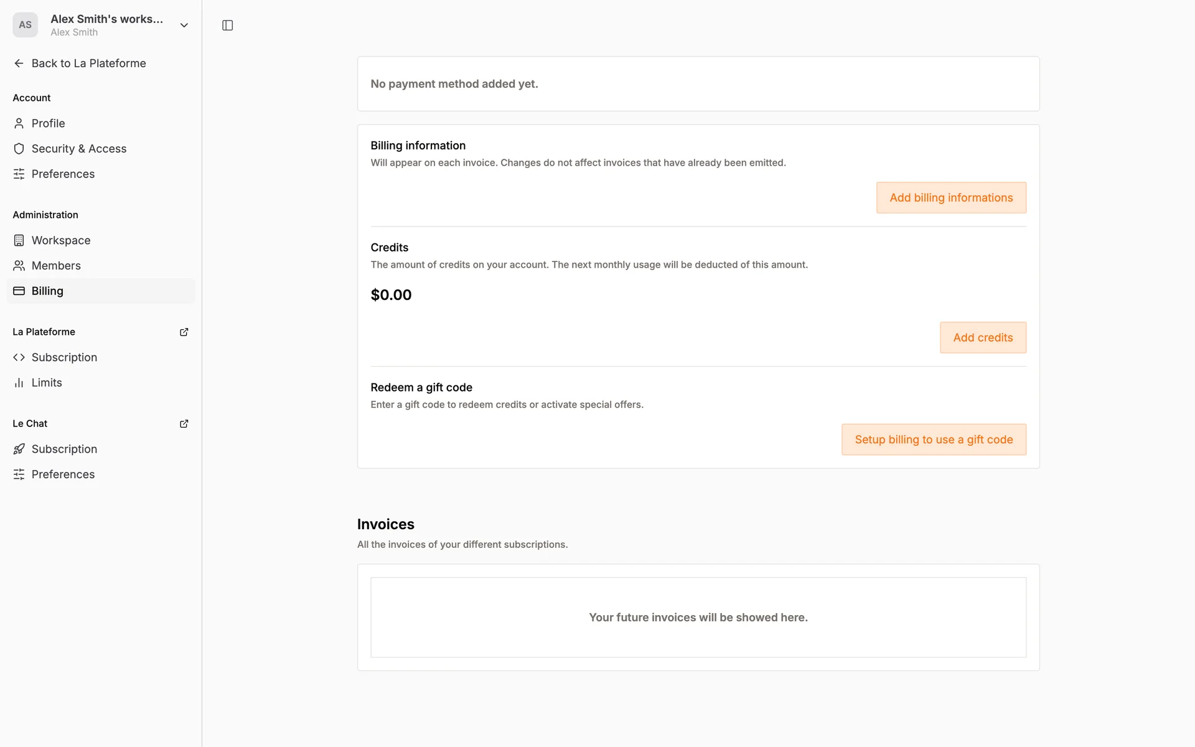Screen dimensions: 1195x747
Task: Open Le Chat Preferences
Action: 63,474
